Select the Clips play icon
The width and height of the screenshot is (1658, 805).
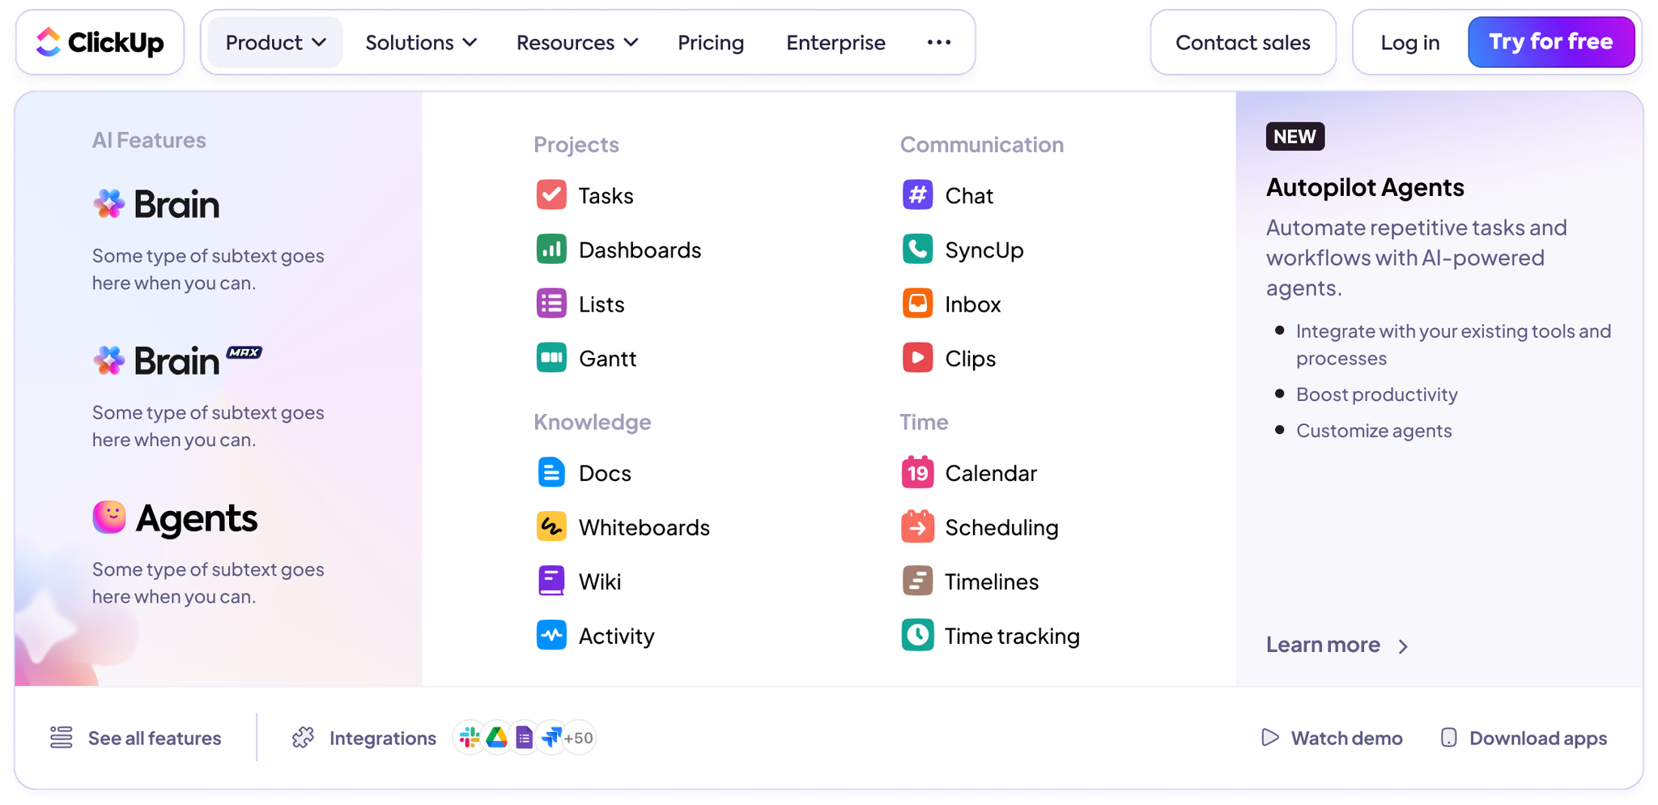click(x=917, y=358)
